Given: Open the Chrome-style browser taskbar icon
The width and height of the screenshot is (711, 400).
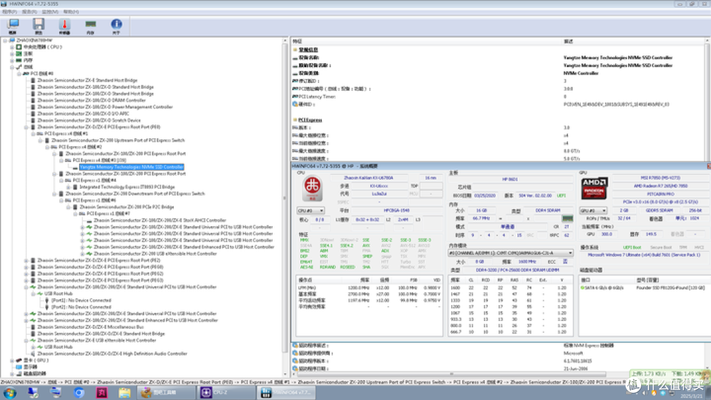Looking at the screenshot, I should point(79,392).
